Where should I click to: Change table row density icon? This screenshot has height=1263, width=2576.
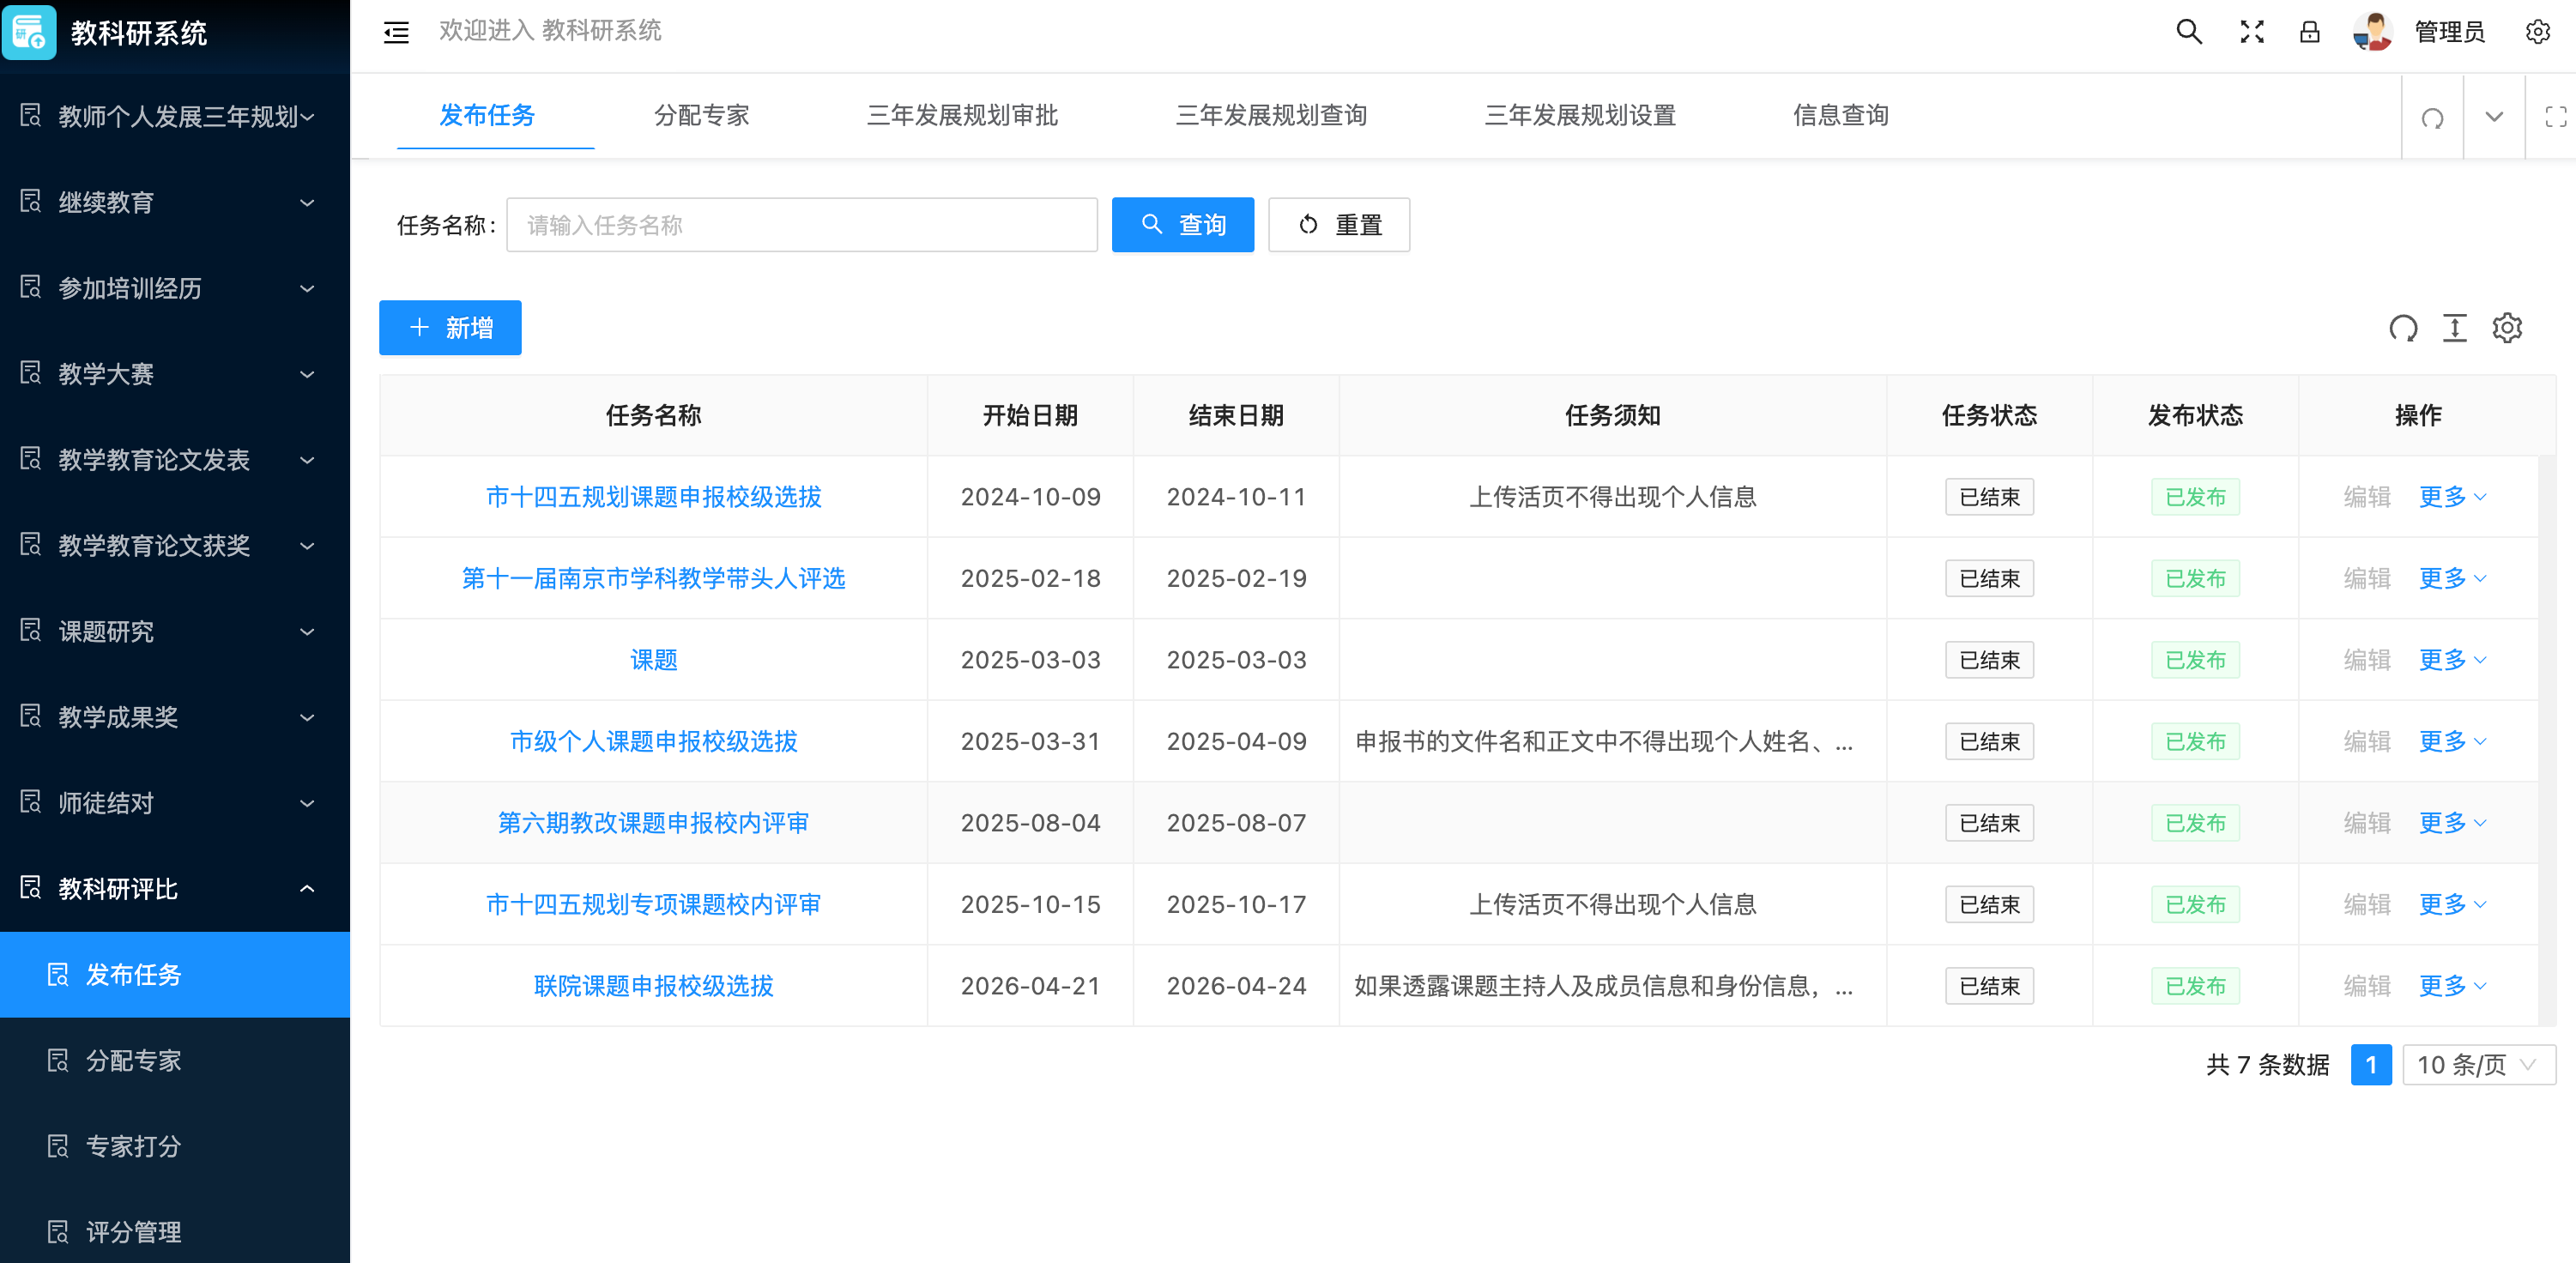[x=2454, y=328]
